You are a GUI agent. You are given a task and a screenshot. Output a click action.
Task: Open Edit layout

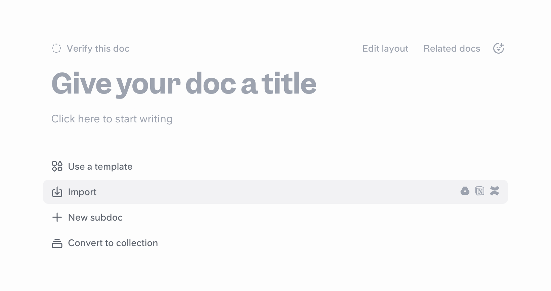(385, 49)
